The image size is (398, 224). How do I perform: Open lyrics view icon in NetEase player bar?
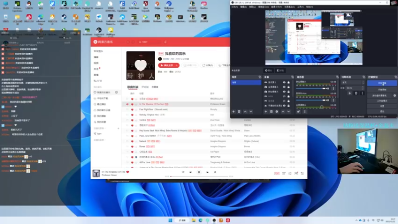[215, 172]
